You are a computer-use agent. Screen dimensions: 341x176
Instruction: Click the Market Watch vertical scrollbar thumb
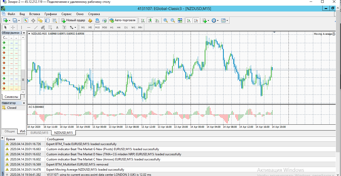[23, 80]
